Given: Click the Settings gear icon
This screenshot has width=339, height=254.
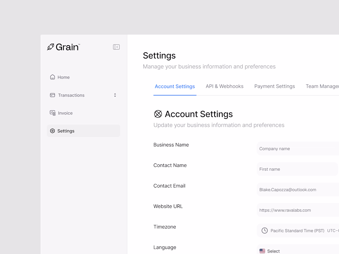Looking at the screenshot, I should pyautogui.click(x=52, y=131).
